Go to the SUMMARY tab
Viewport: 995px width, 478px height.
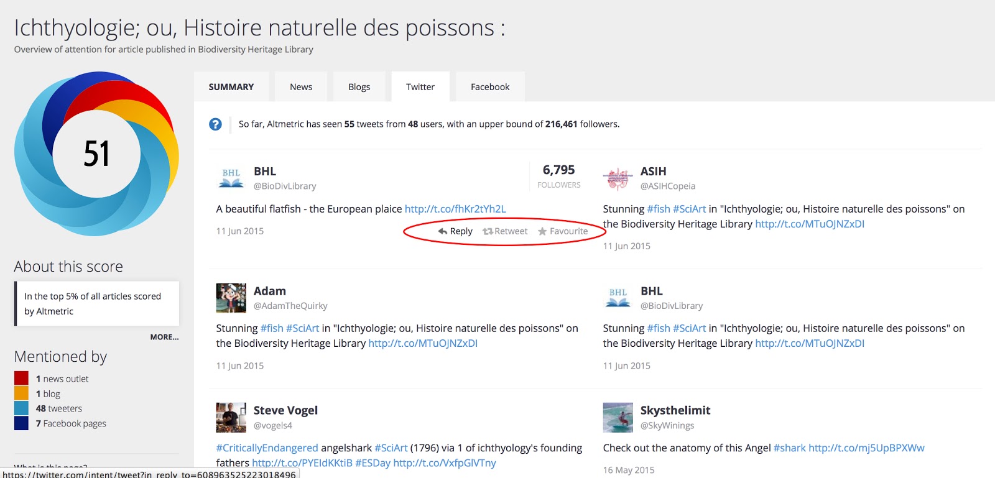(x=231, y=87)
